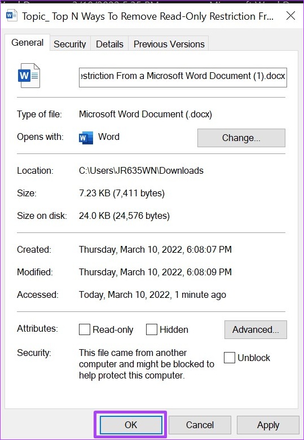This screenshot has height=440, width=304.
Task: Click the Cancel button
Action: (200, 425)
